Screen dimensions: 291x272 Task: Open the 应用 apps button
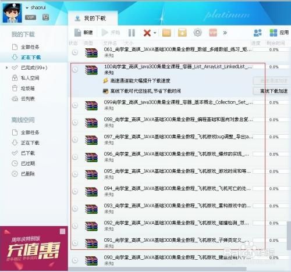279,33
